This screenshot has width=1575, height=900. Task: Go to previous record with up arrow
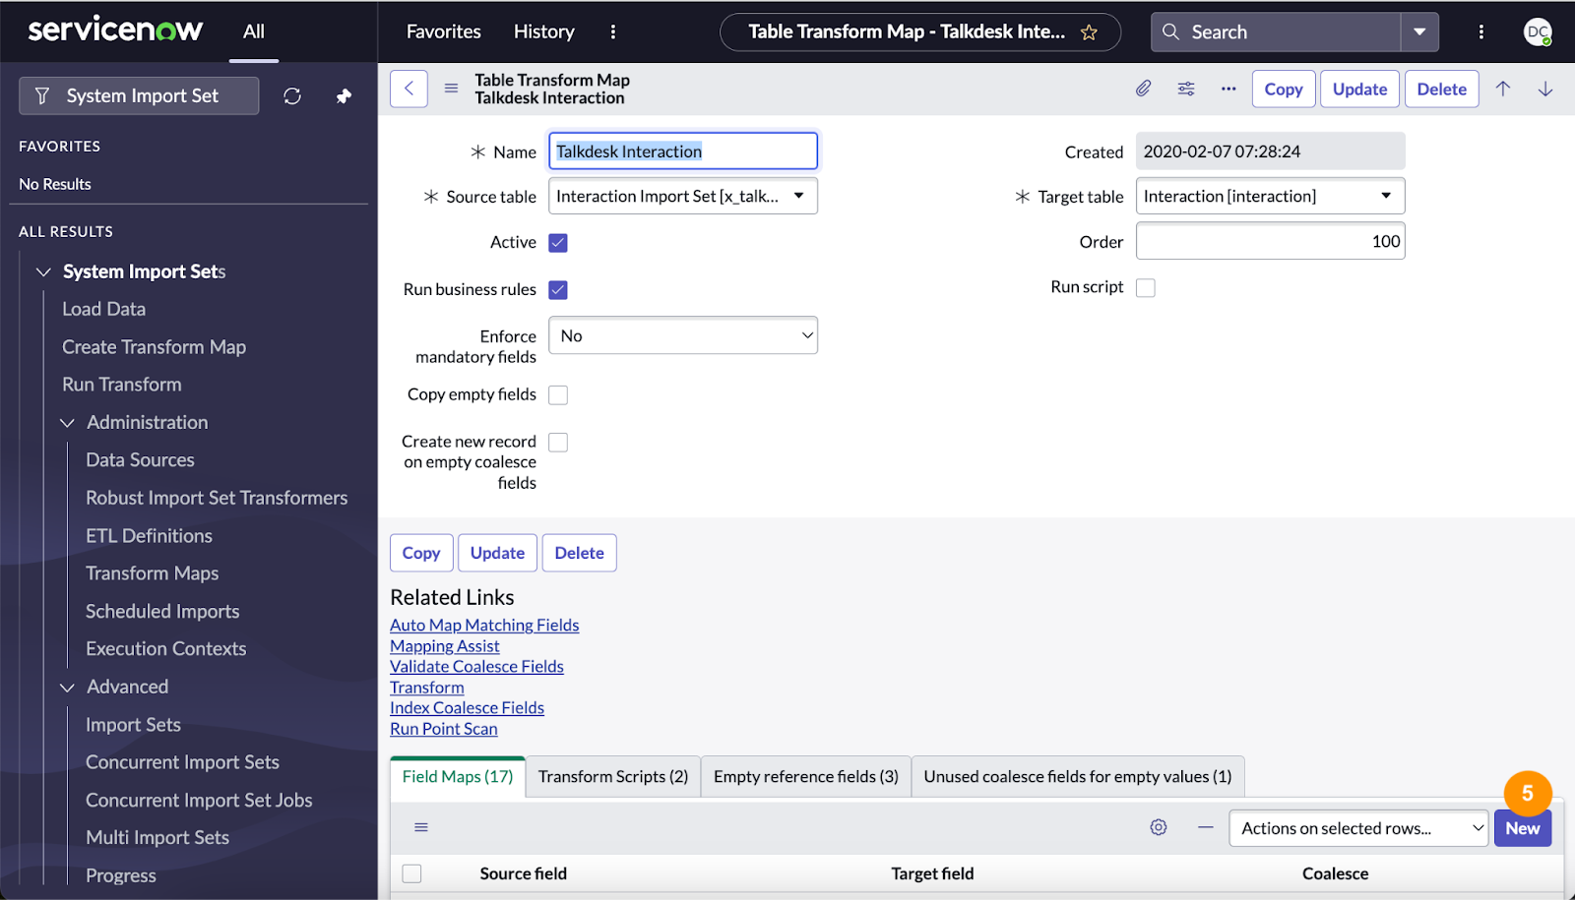1503,89
